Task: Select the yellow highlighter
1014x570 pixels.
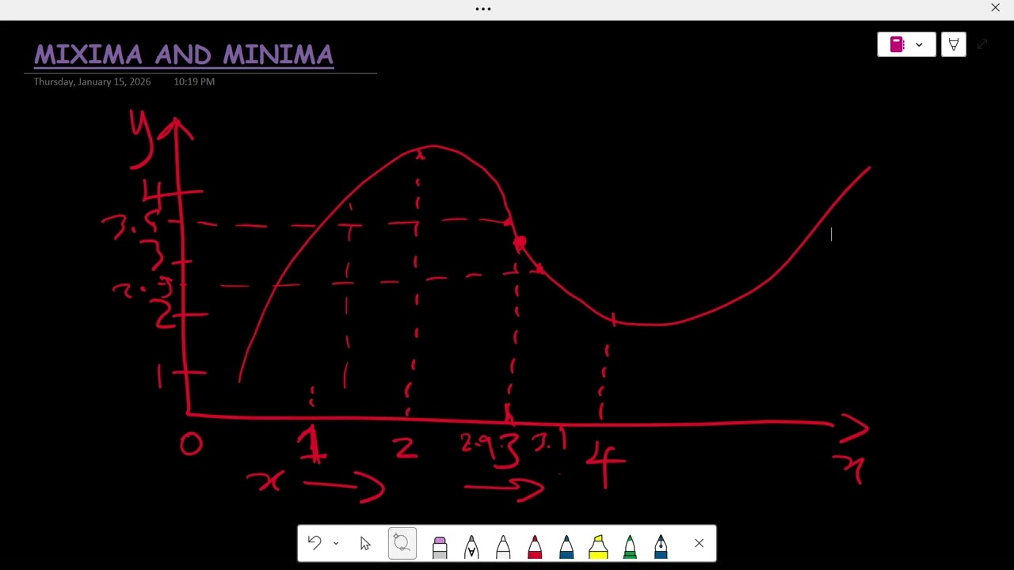Action: pyautogui.click(x=598, y=546)
